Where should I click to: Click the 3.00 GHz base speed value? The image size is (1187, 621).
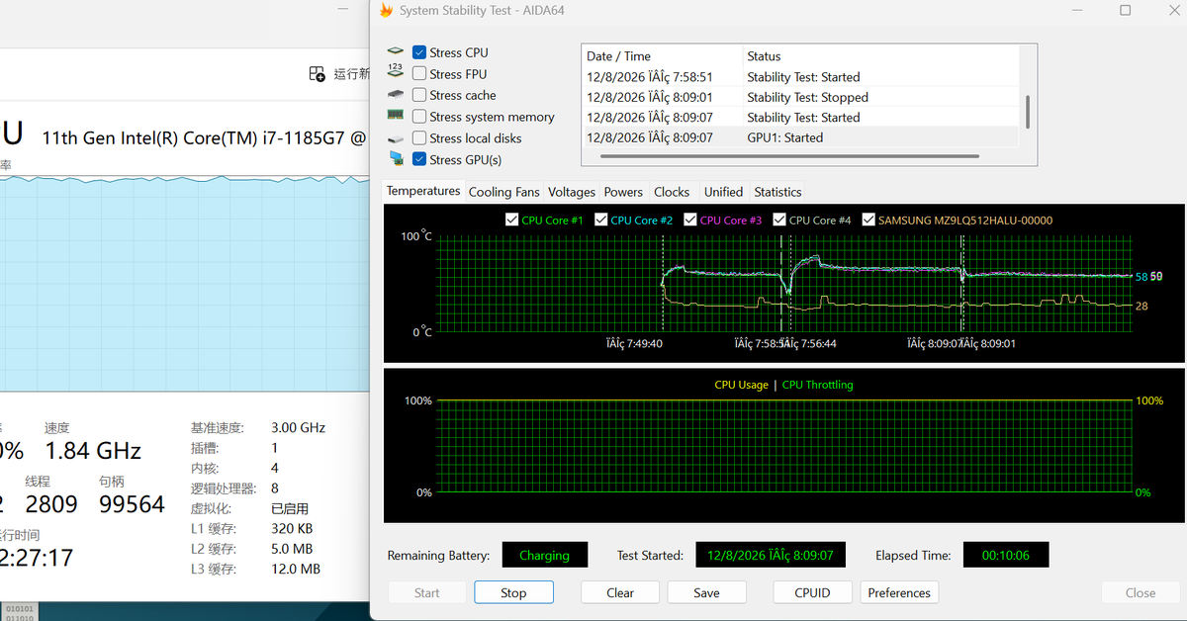pyautogui.click(x=298, y=428)
